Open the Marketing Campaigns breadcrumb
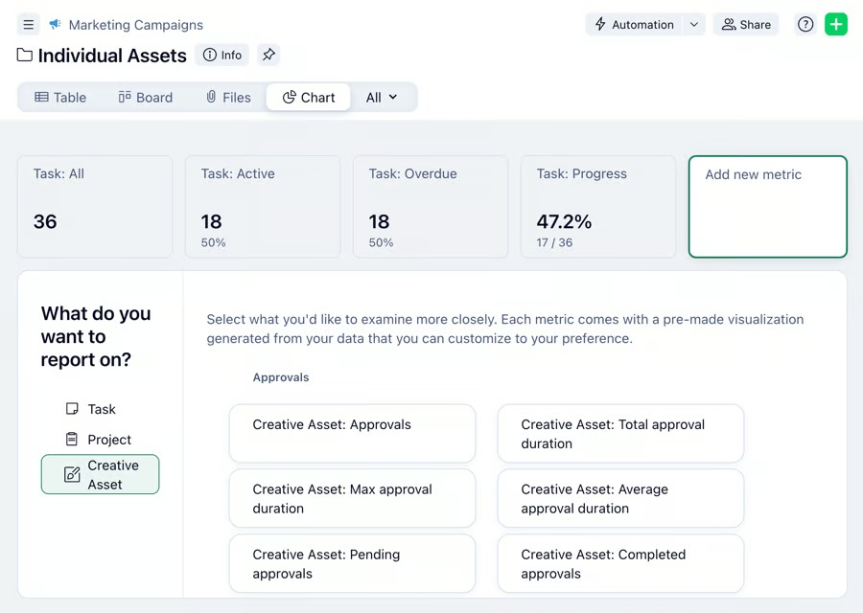 coord(135,25)
